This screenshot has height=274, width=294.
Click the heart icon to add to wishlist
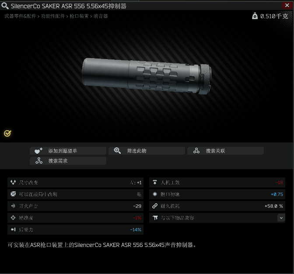(38, 151)
